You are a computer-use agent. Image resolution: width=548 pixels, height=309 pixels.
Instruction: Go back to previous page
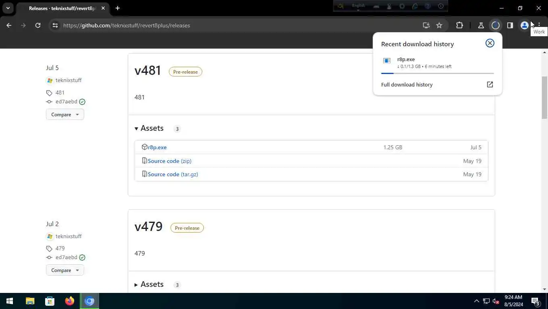[9, 25]
